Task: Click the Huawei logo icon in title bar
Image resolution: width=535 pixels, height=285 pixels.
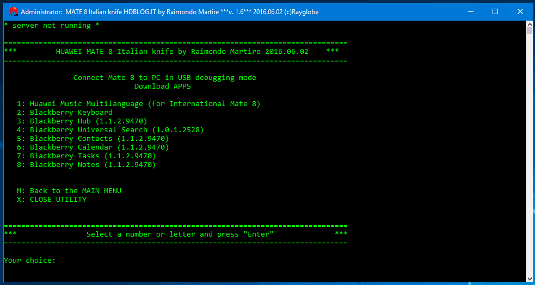Action: [13, 11]
